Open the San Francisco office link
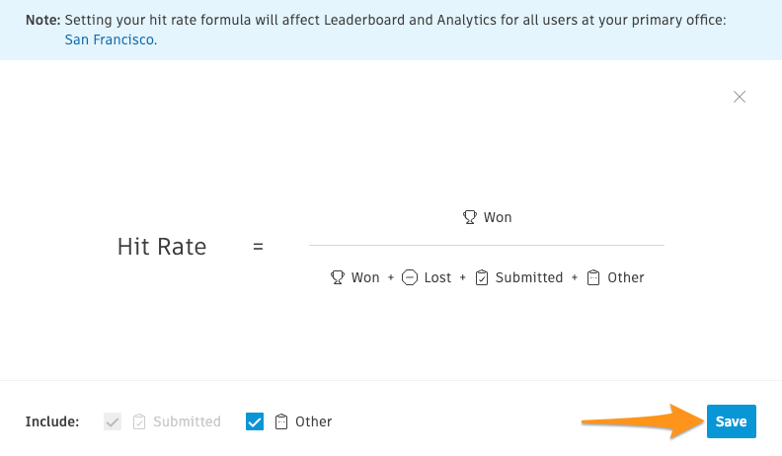The height and width of the screenshot is (456, 782). point(110,39)
